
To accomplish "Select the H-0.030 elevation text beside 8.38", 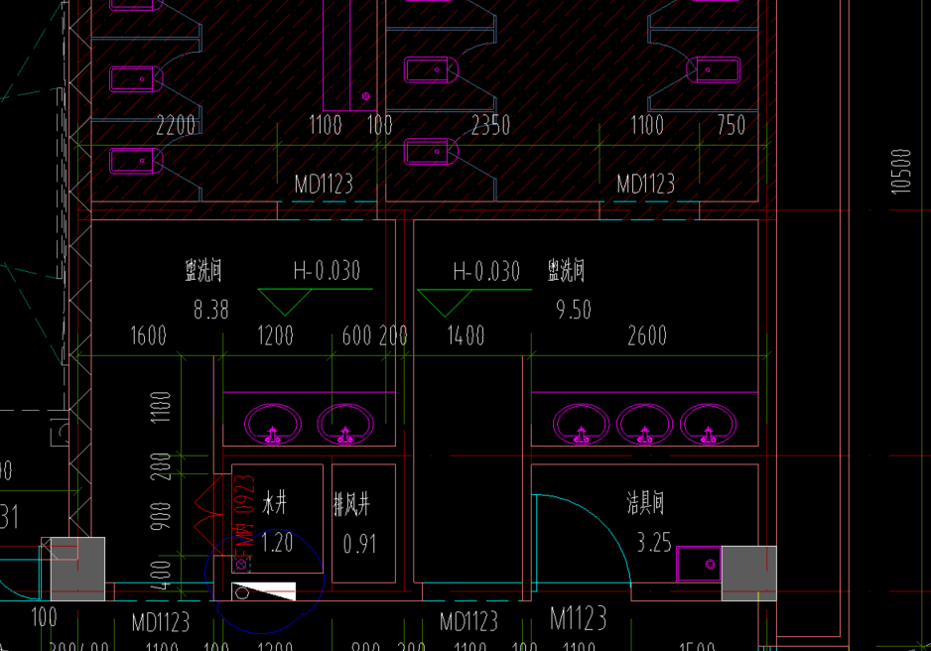I will (327, 271).
